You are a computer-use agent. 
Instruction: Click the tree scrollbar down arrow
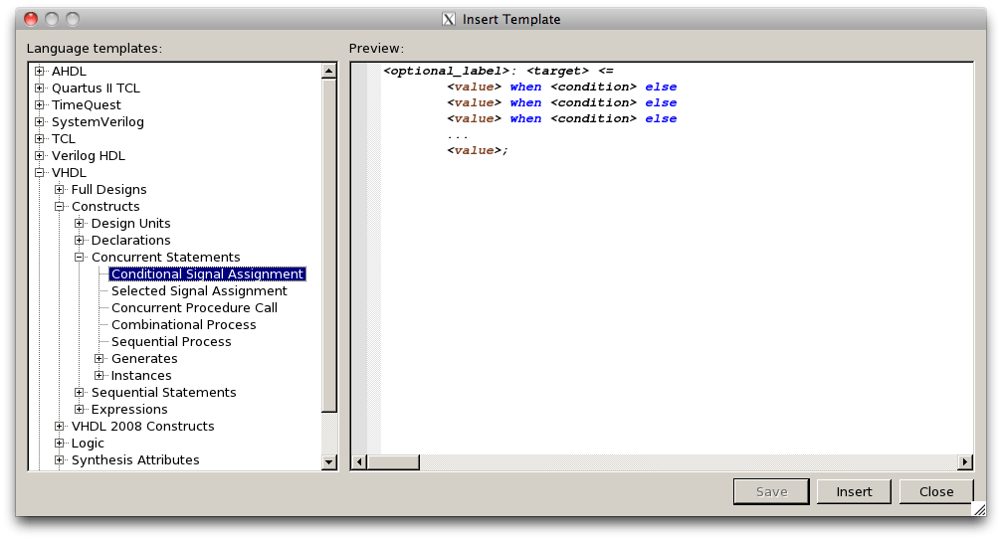click(x=329, y=461)
